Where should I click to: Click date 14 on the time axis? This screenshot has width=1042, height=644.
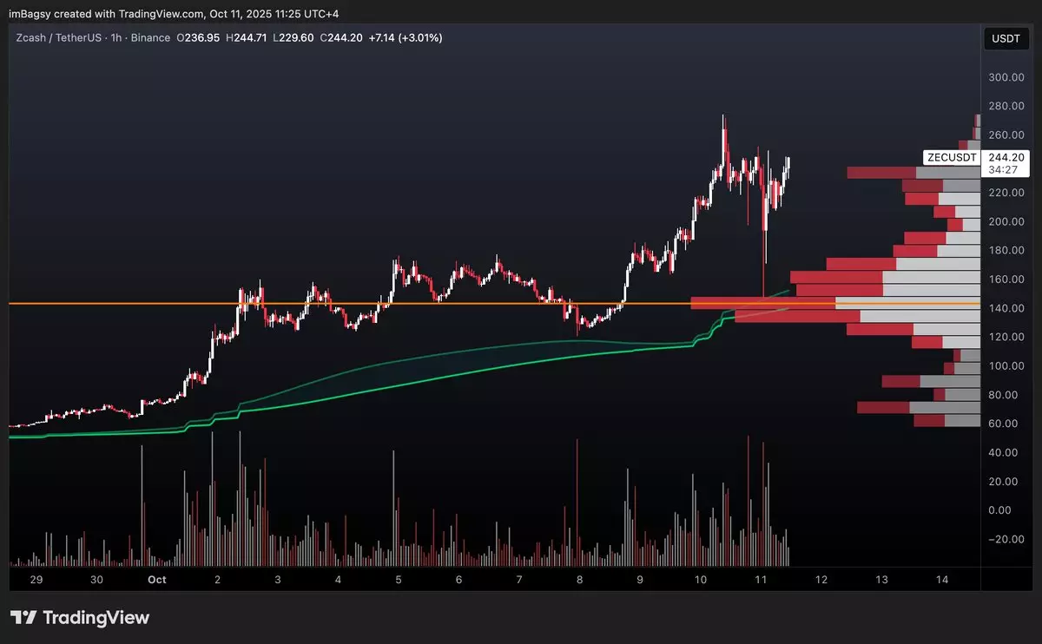pos(941,579)
